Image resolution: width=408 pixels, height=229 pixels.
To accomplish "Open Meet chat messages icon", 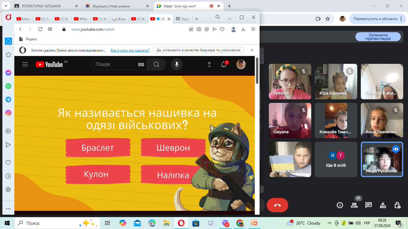I will tap(369, 205).
